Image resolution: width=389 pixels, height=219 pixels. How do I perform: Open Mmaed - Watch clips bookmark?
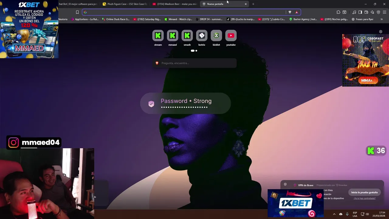178,19
